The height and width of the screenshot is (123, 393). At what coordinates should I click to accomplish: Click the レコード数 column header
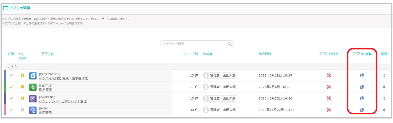(190, 54)
